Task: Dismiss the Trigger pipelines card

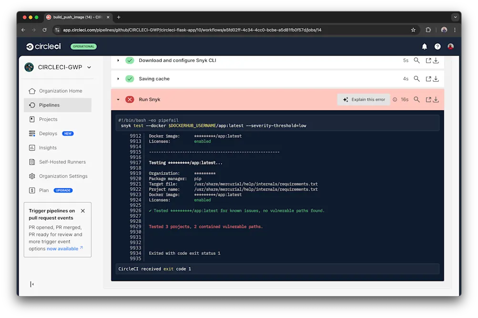Action: [82, 211]
